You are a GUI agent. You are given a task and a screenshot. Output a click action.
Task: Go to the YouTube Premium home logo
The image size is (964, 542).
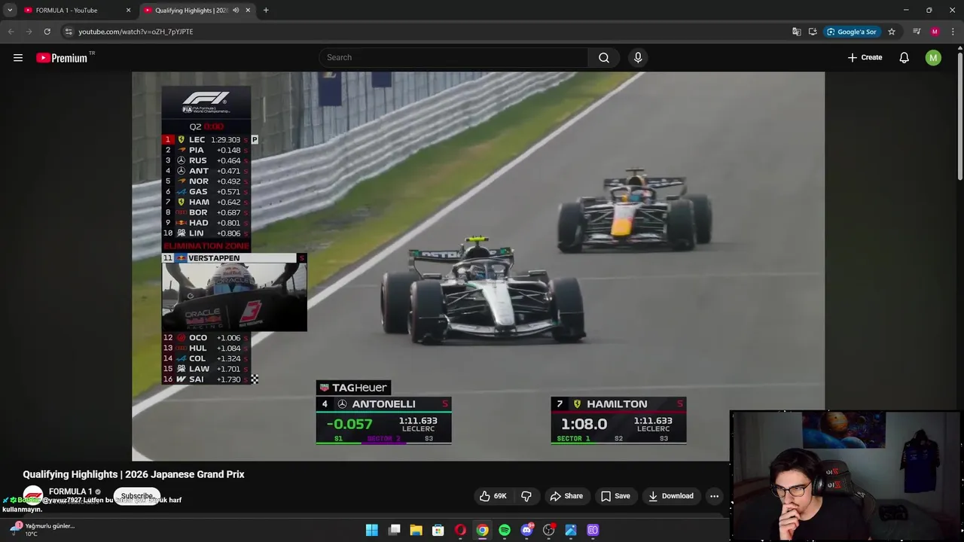tap(62, 58)
